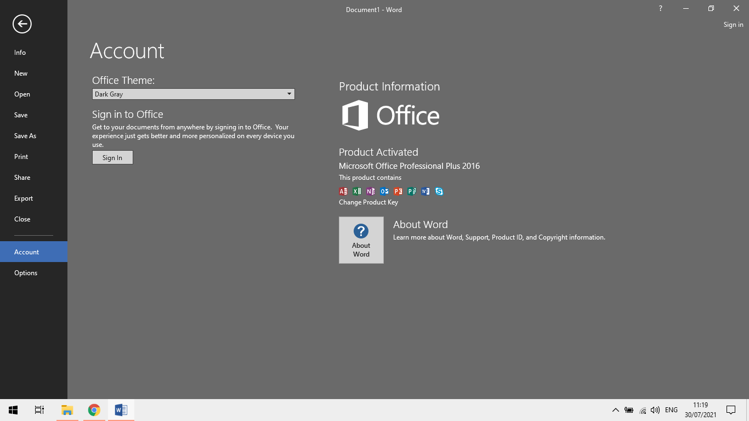The width and height of the screenshot is (749, 421).
Task: Click the Skype for Business icon
Action: (439, 191)
